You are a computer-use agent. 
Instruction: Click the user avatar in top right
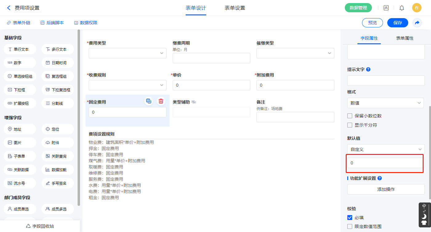[417, 8]
